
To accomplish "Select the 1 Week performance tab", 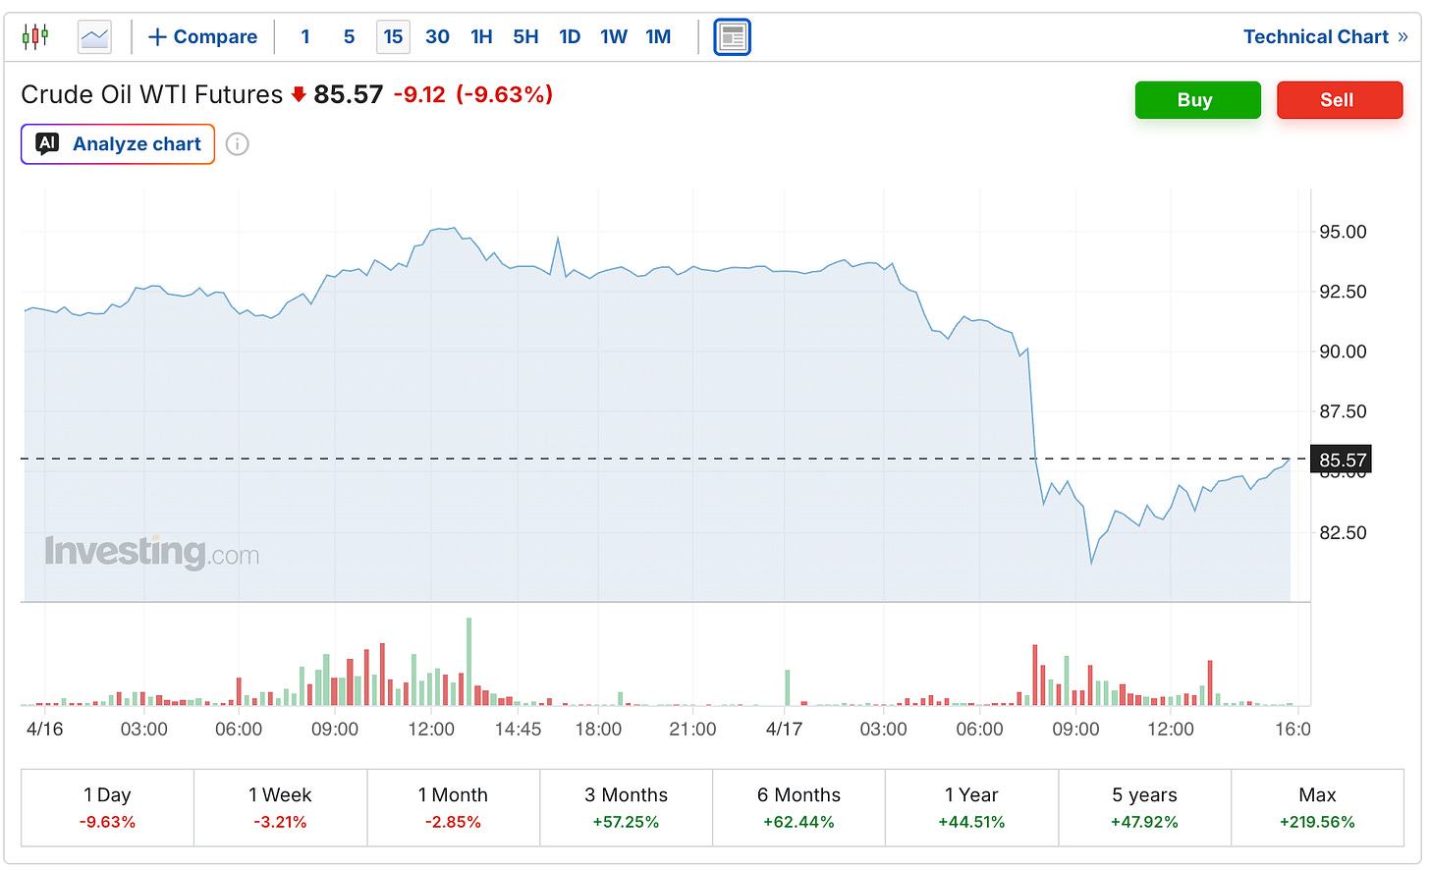I will coord(280,807).
